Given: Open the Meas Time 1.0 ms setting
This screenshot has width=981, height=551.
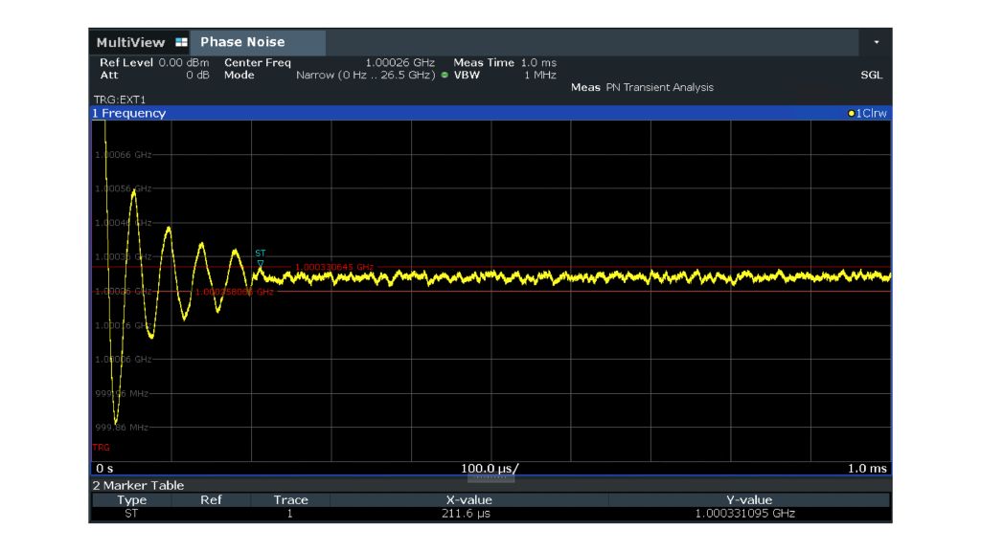Looking at the screenshot, I should click(x=504, y=63).
